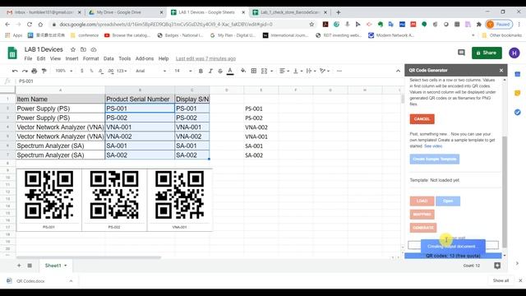Open the vertical align dropdown
This screenshot has height=296, width=526.
point(298,71)
